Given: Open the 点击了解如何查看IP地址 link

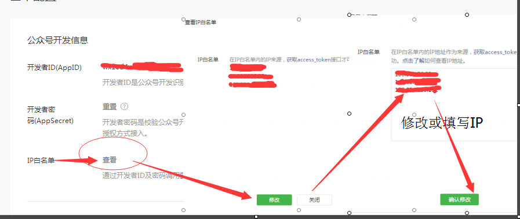Looking at the screenshot, I should [434, 61].
